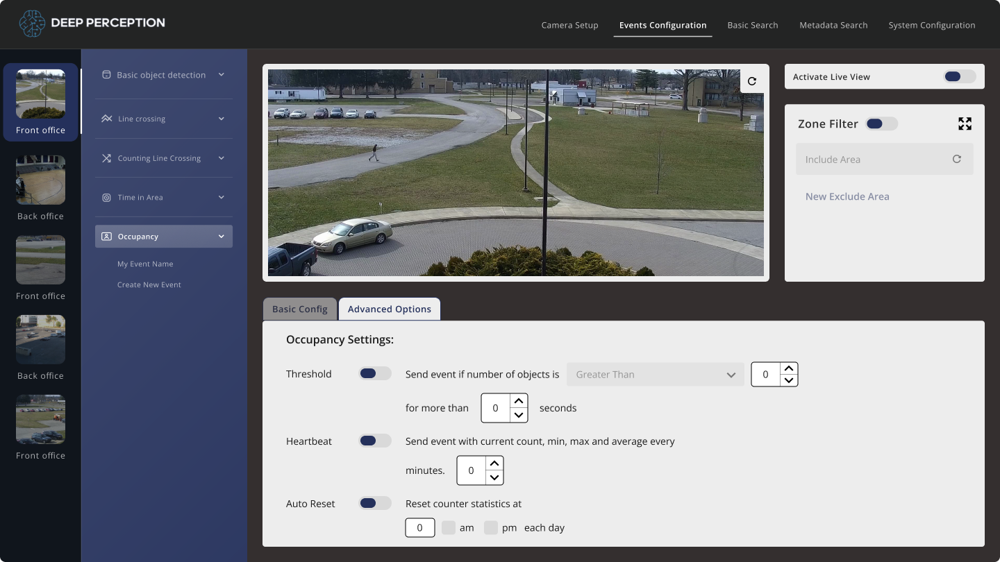Click the refresh icon on camera preview

coord(752,81)
